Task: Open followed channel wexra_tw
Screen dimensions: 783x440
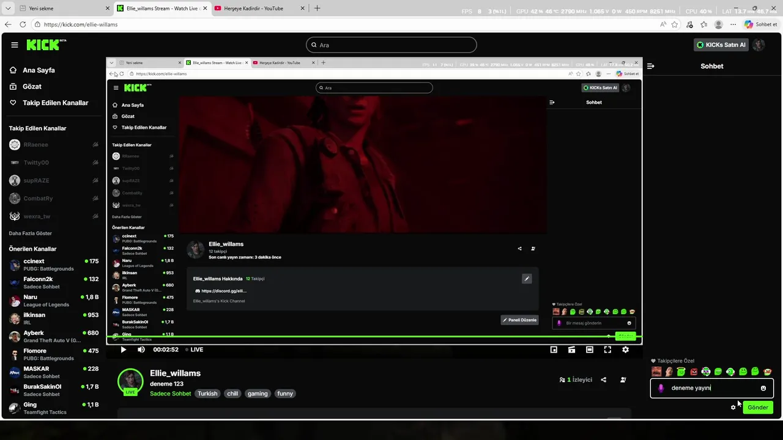Action: [x=54, y=216]
